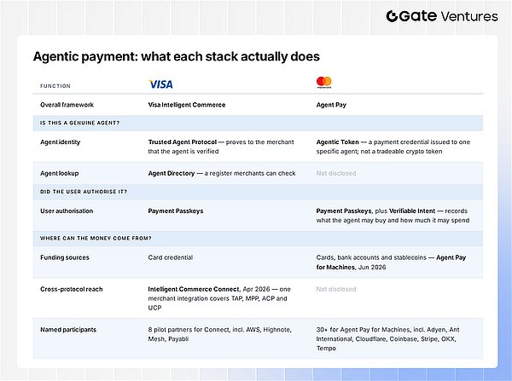This screenshot has width=512, height=381.
Task: Select the 'Agentic Token' description cell
Action: tap(393, 147)
